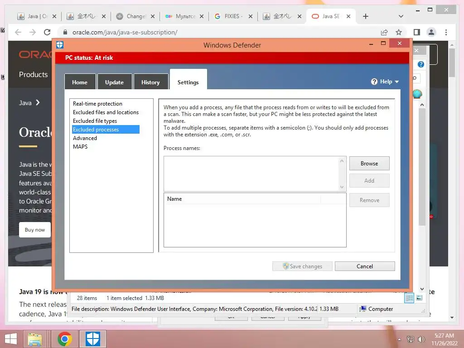Open the Start menu
Viewport: 464px width, 348px height.
11,339
